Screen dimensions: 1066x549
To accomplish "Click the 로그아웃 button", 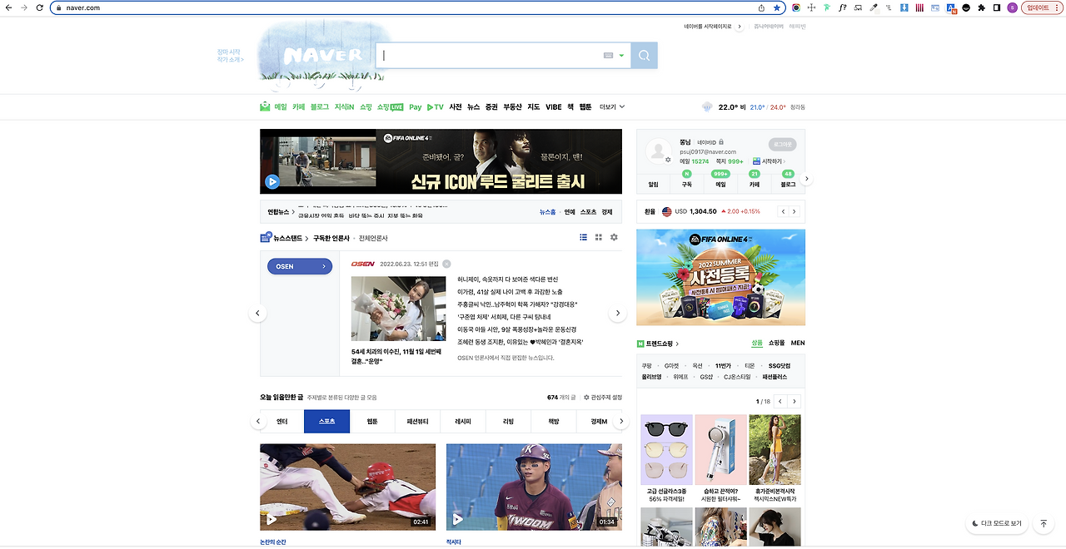I will [x=783, y=144].
